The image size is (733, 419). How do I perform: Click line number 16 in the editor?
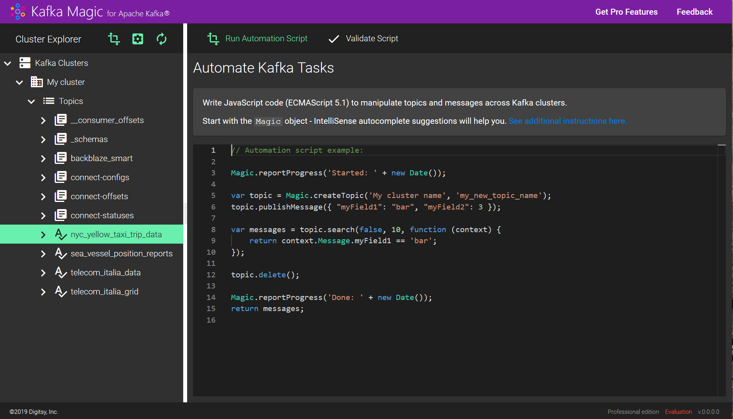pyautogui.click(x=211, y=320)
